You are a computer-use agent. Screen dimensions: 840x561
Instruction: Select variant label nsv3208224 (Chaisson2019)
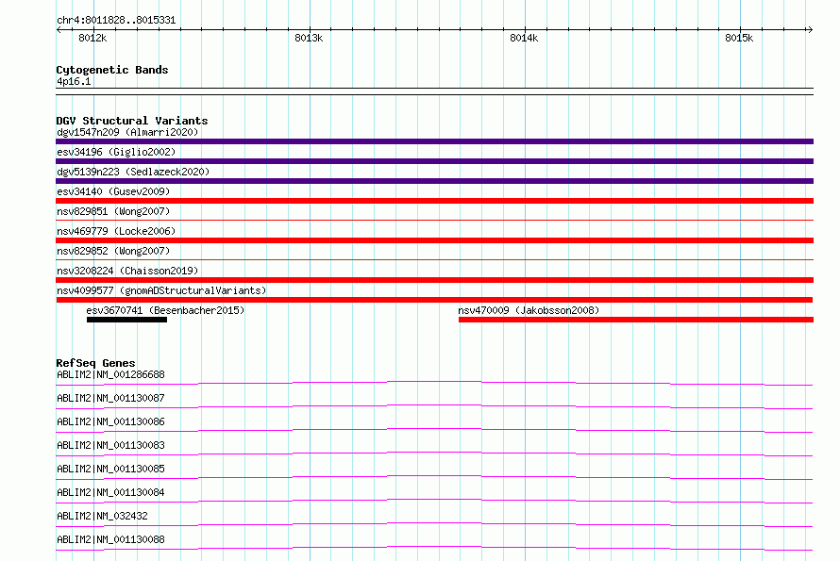click(127, 271)
